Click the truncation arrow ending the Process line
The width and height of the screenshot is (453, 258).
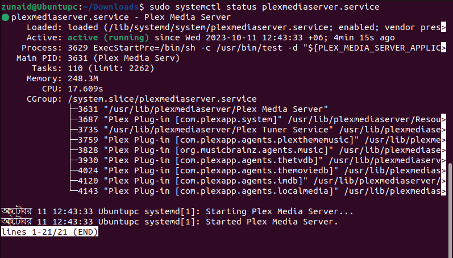click(443, 48)
